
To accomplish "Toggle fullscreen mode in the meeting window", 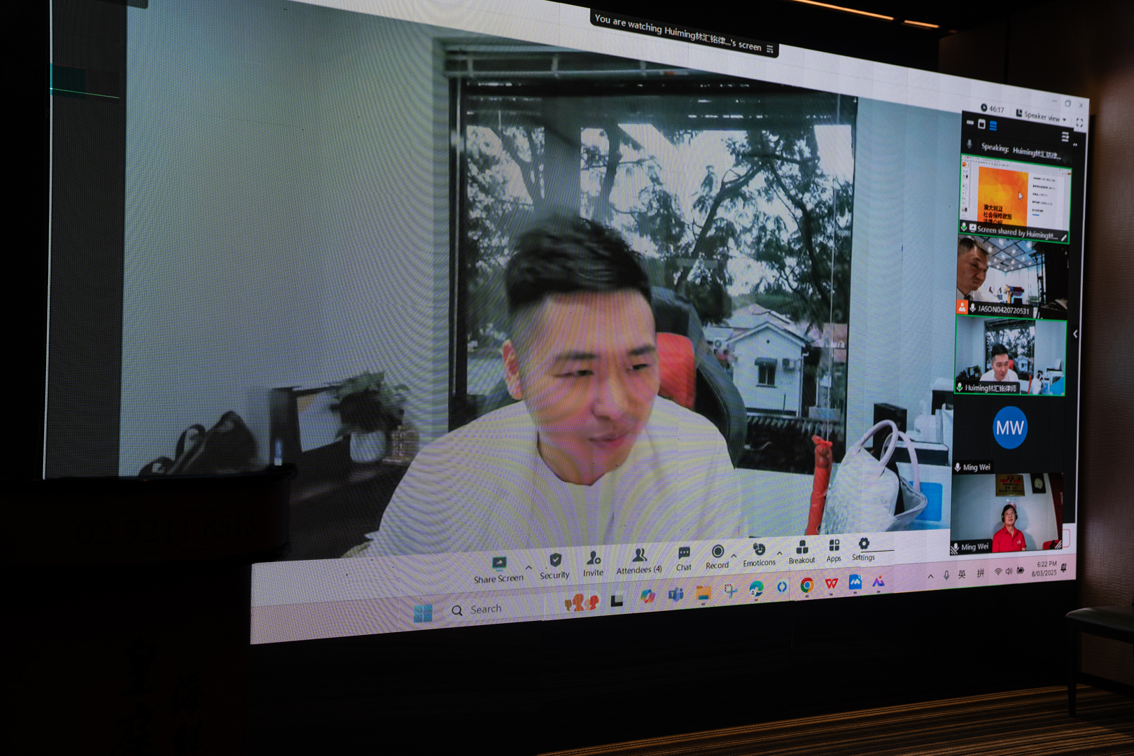I will tap(1079, 122).
